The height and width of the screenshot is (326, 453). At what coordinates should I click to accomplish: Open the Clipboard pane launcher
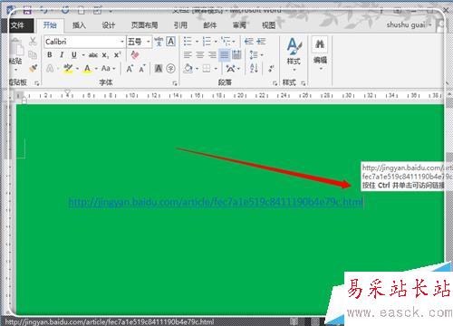pyautogui.click(x=37, y=83)
